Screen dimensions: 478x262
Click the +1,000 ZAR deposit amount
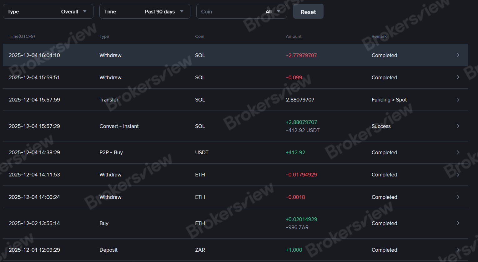(294, 250)
